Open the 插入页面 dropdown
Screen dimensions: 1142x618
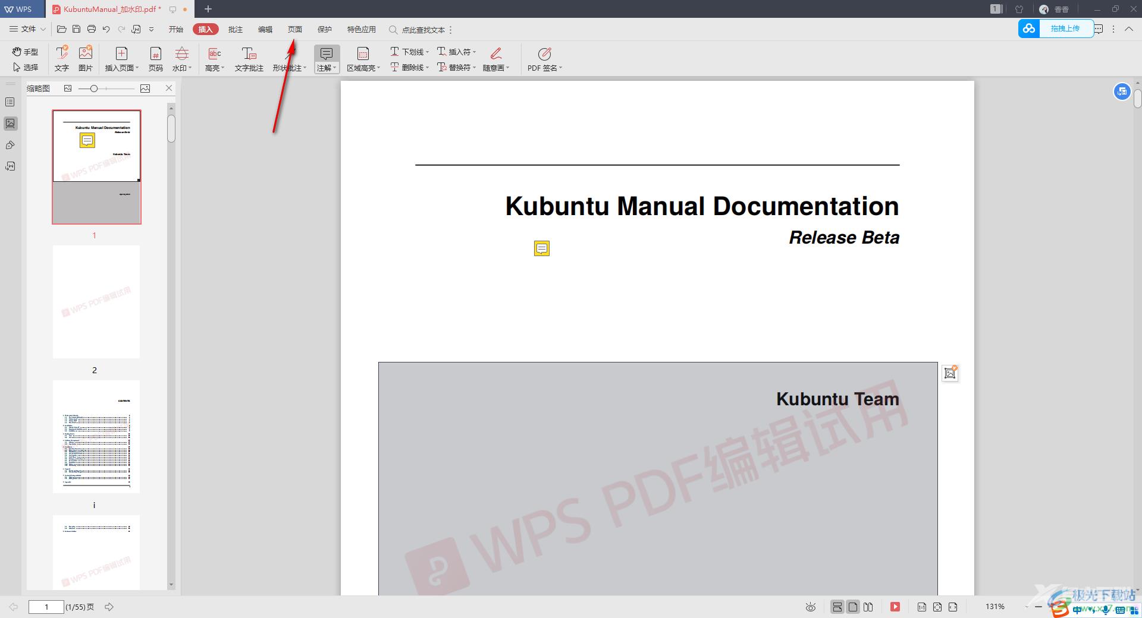click(x=121, y=59)
